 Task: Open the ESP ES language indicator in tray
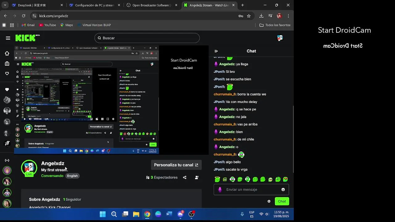[x=252, y=214]
